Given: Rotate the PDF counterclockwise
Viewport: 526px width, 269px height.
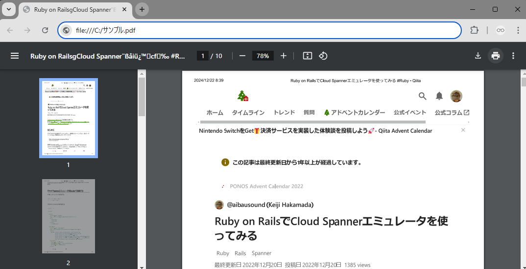Looking at the screenshot, I should [x=323, y=56].
